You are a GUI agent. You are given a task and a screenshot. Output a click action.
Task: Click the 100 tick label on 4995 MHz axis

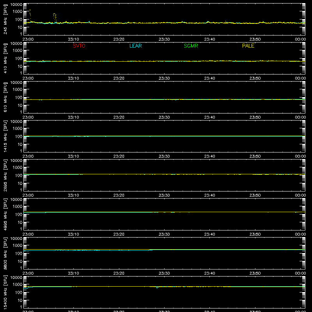coord(19,214)
